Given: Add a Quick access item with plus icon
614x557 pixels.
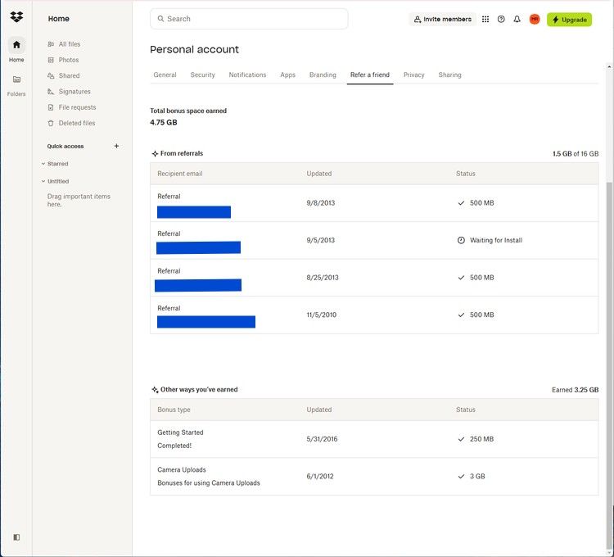Looking at the screenshot, I should [116, 146].
